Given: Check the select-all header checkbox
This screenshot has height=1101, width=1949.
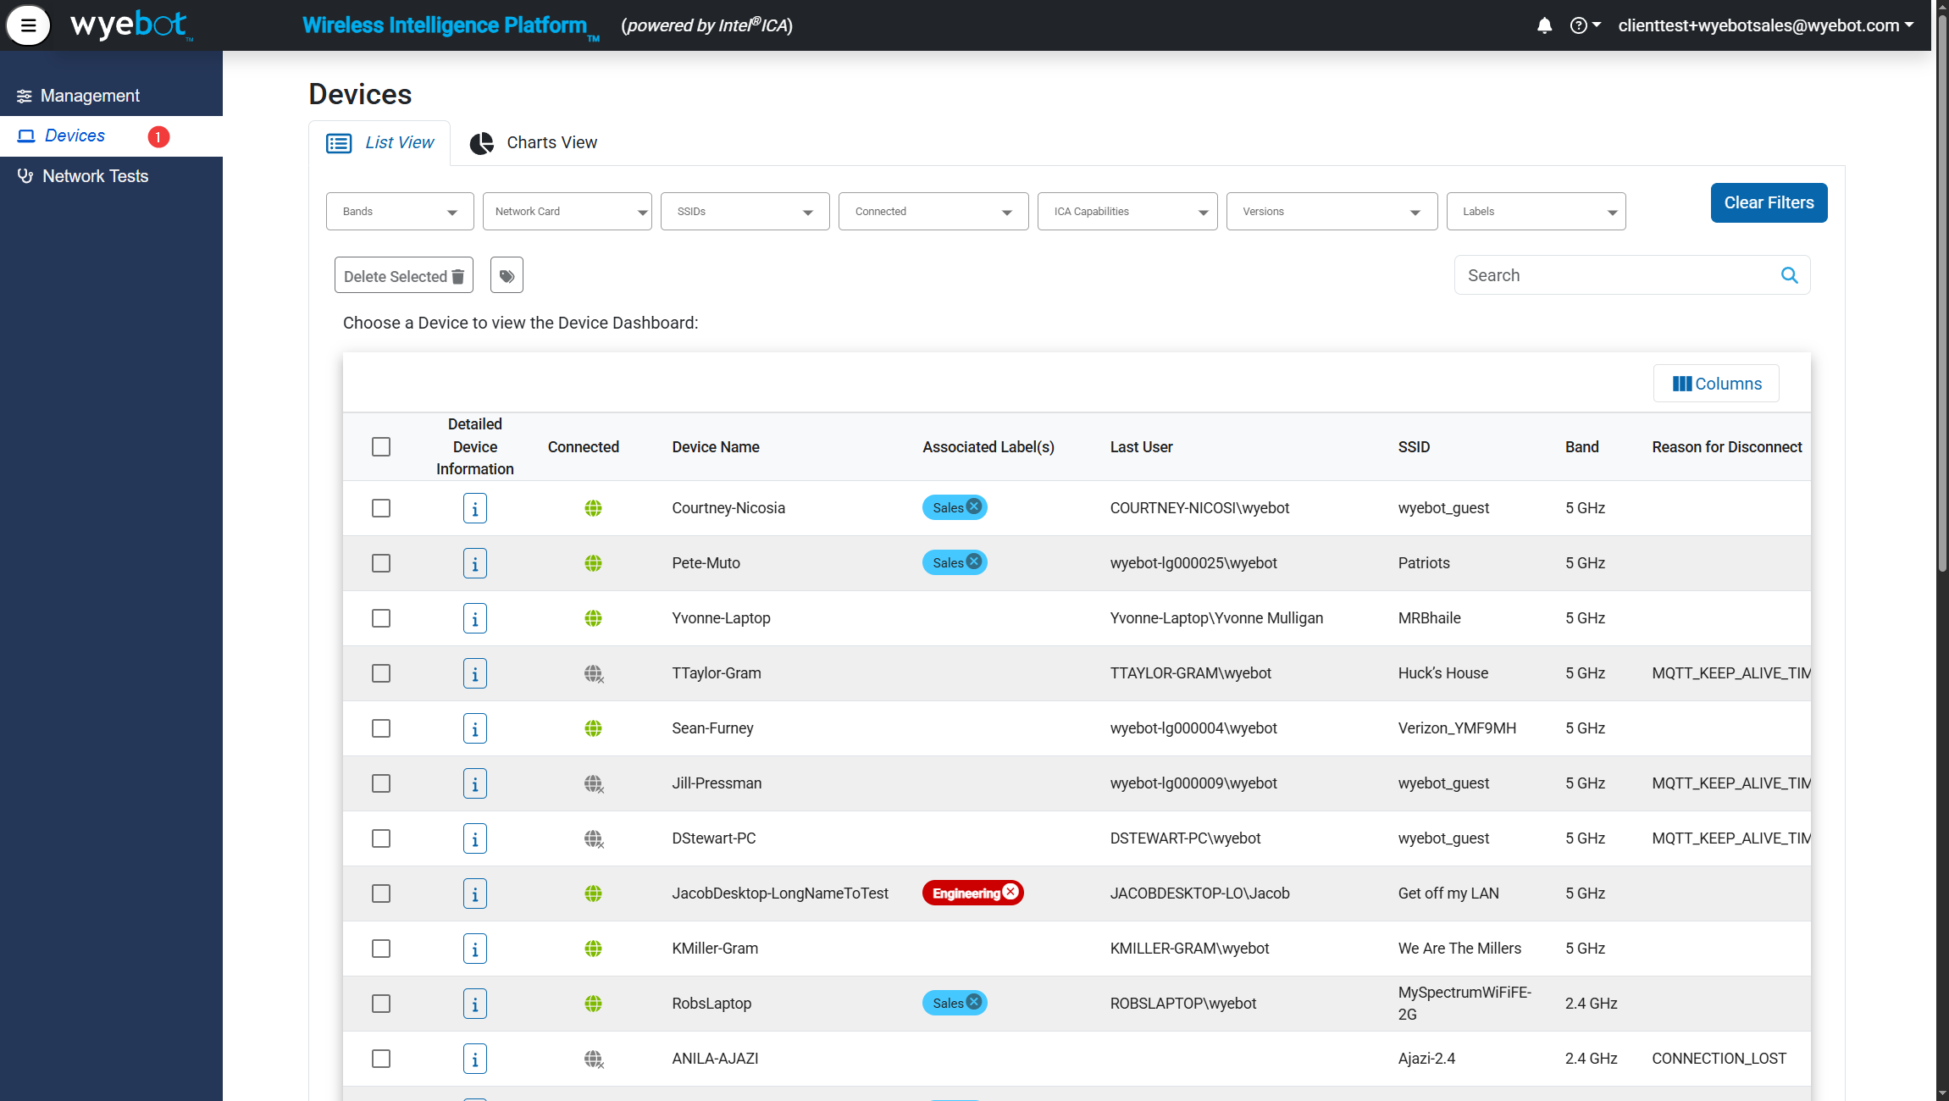Looking at the screenshot, I should 381,447.
